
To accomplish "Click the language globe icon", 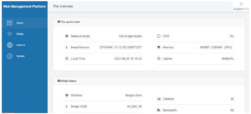I will point(242,4).
